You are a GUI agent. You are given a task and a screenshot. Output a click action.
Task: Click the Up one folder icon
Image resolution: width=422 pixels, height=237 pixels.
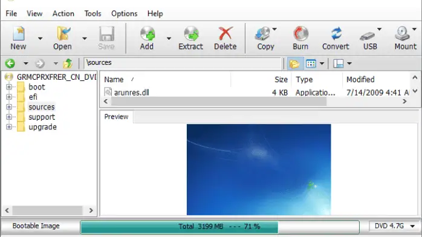pyautogui.click(x=68, y=63)
